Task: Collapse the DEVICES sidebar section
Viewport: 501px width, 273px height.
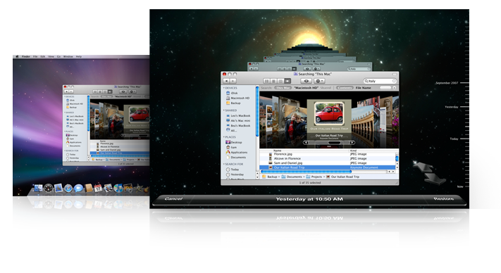Action: [223, 88]
